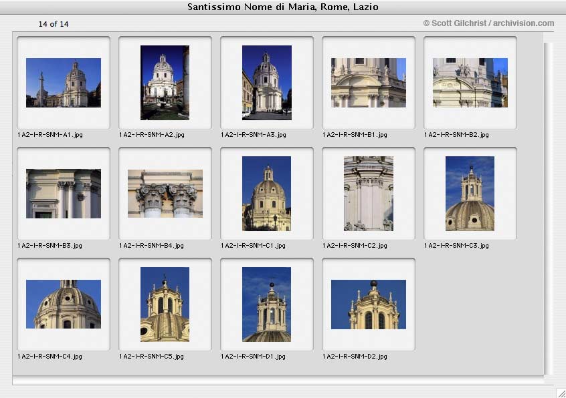Image resolution: width=566 pixels, height=398 pixels.
Task: Click the file name 1A2-I-R-SNM-A1.jpg
Action: pos(50,135)
